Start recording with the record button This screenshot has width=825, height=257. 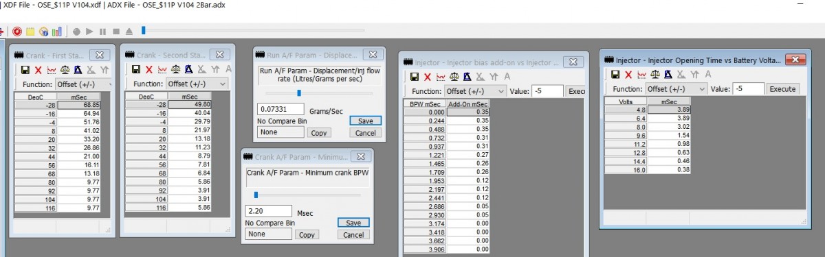click(x=76, y=32)
